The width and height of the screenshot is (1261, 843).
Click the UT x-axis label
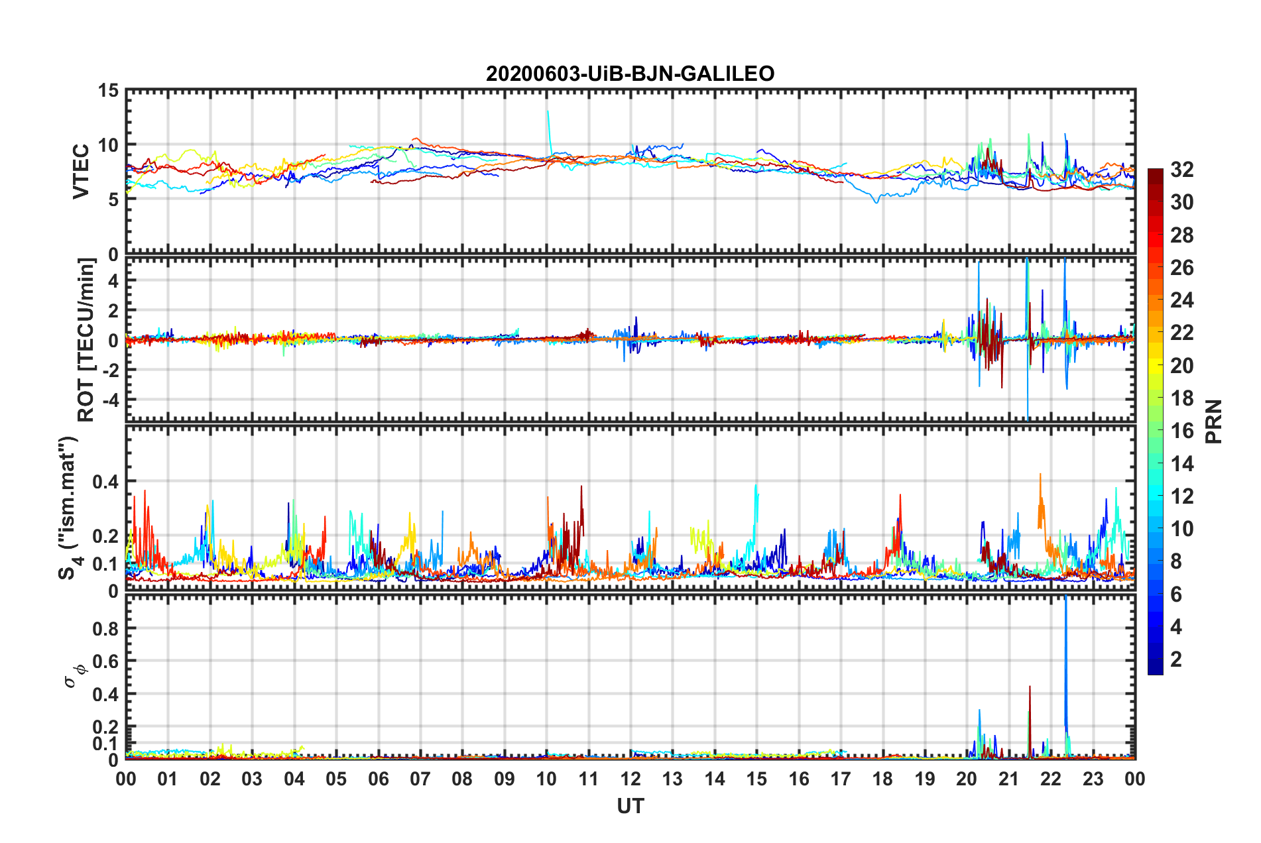pos(630,806)
